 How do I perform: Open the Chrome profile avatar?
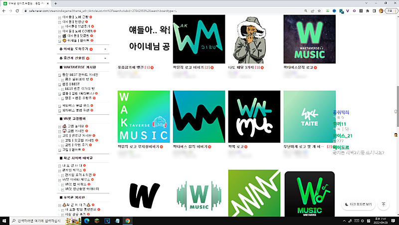(381, 11)
